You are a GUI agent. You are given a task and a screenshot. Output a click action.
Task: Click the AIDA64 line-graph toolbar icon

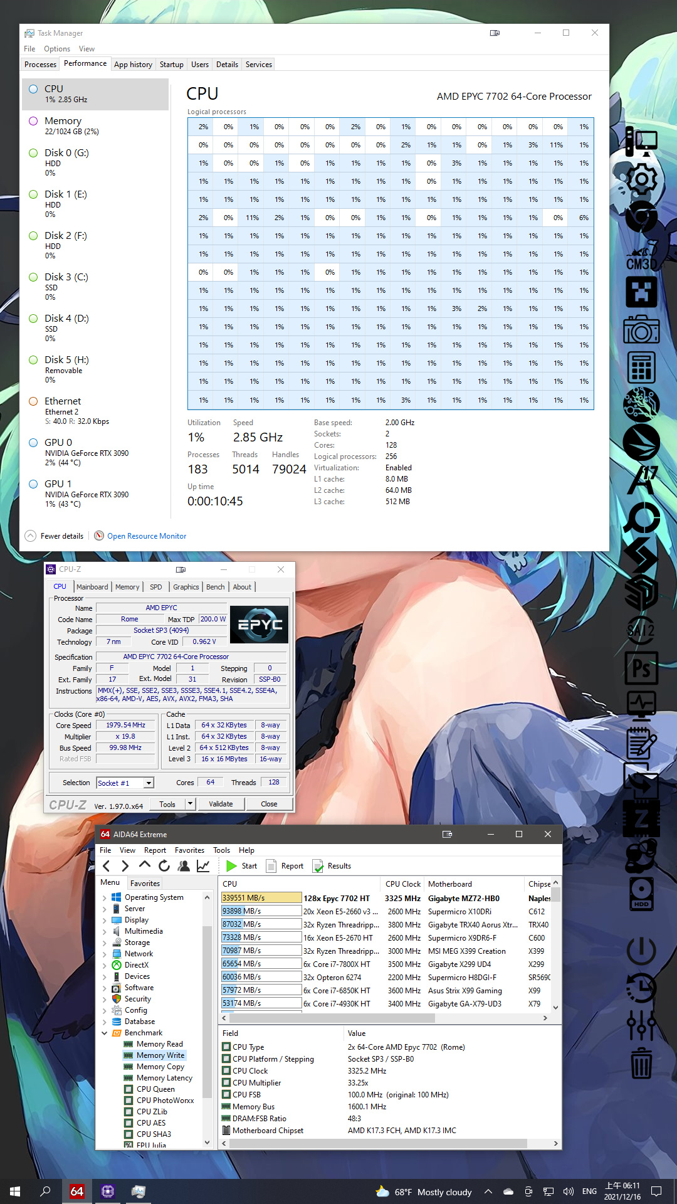point(203,866)
